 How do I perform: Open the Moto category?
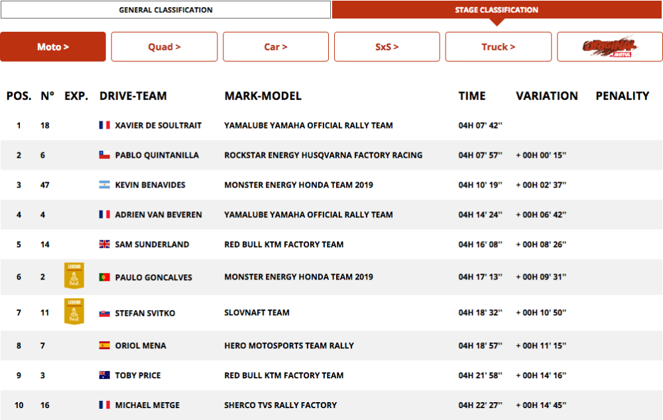click(x=53, y=47)
